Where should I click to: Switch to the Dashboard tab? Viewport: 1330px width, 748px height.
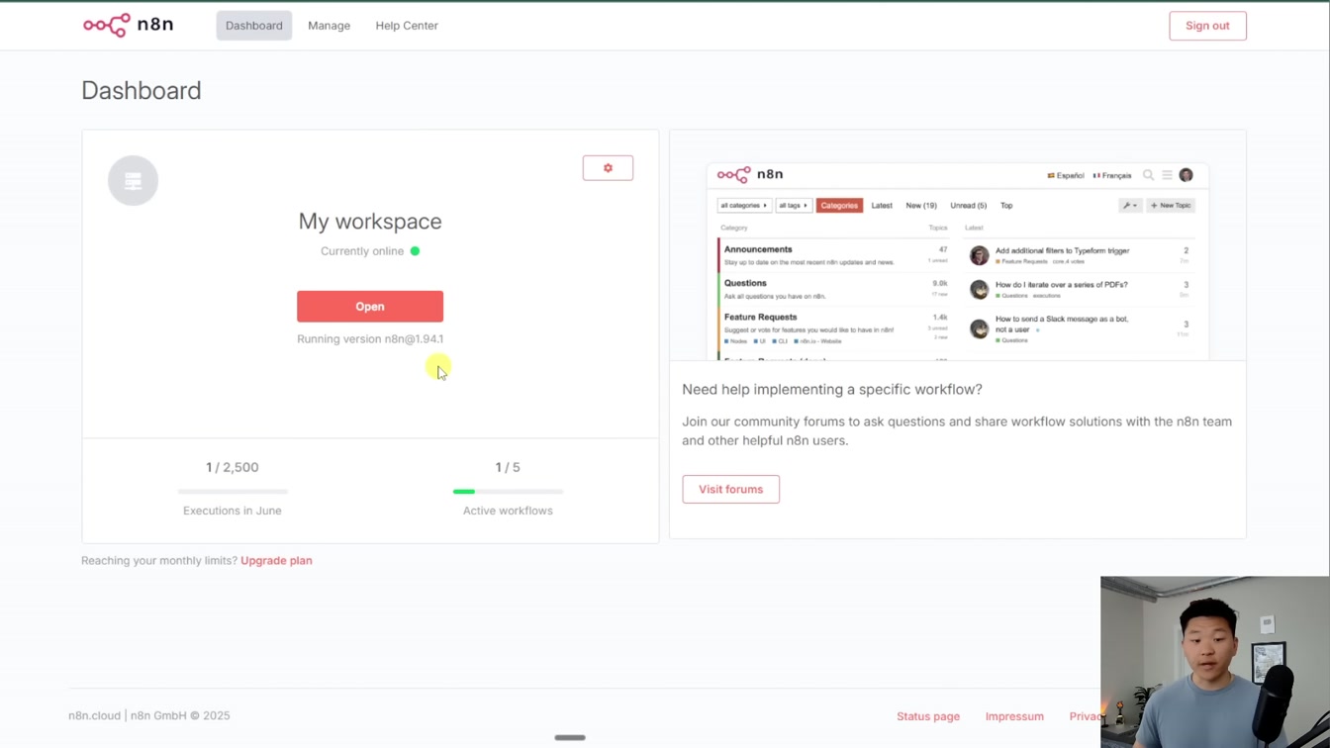point(253,26)
